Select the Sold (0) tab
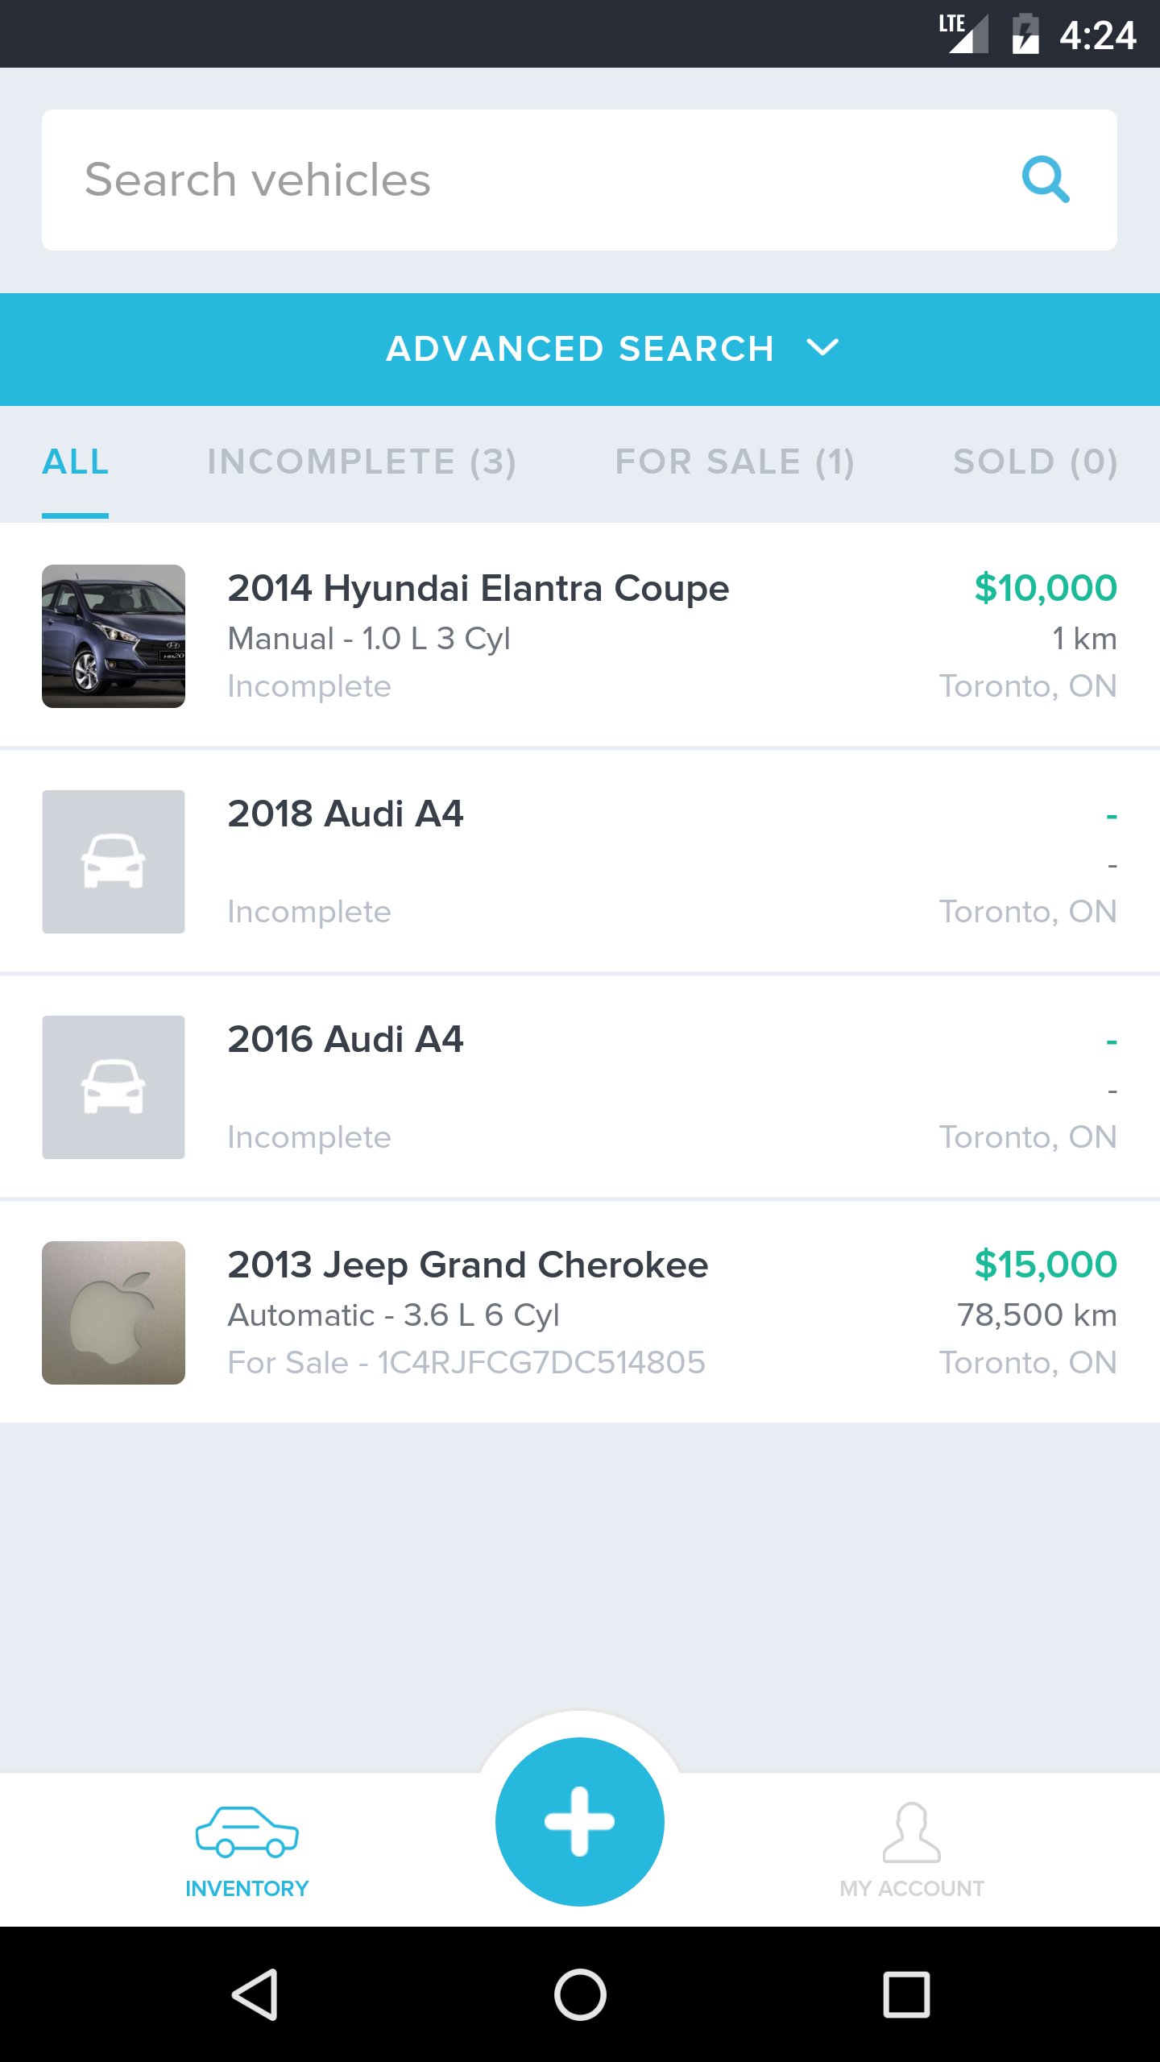The image size is (1160, 2062). pyautogui.click(x=1035, y=462)
